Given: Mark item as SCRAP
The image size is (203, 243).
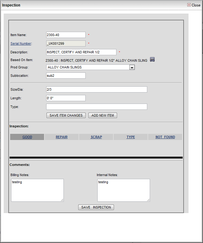Looking at the screenshot, I should click(96, 137).
